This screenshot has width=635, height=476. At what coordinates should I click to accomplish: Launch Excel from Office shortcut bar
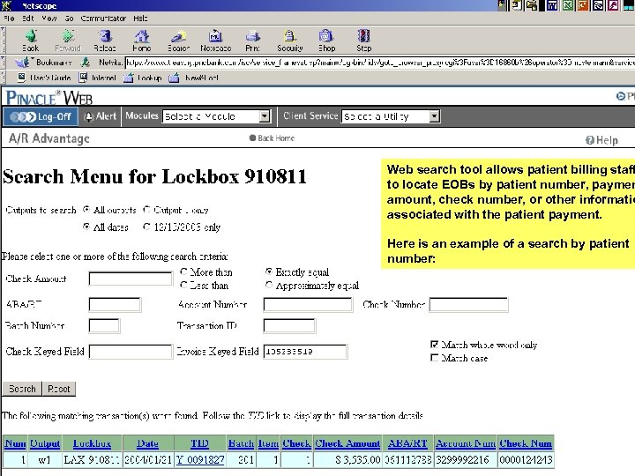pyautogui.click(x=568, y=5)
